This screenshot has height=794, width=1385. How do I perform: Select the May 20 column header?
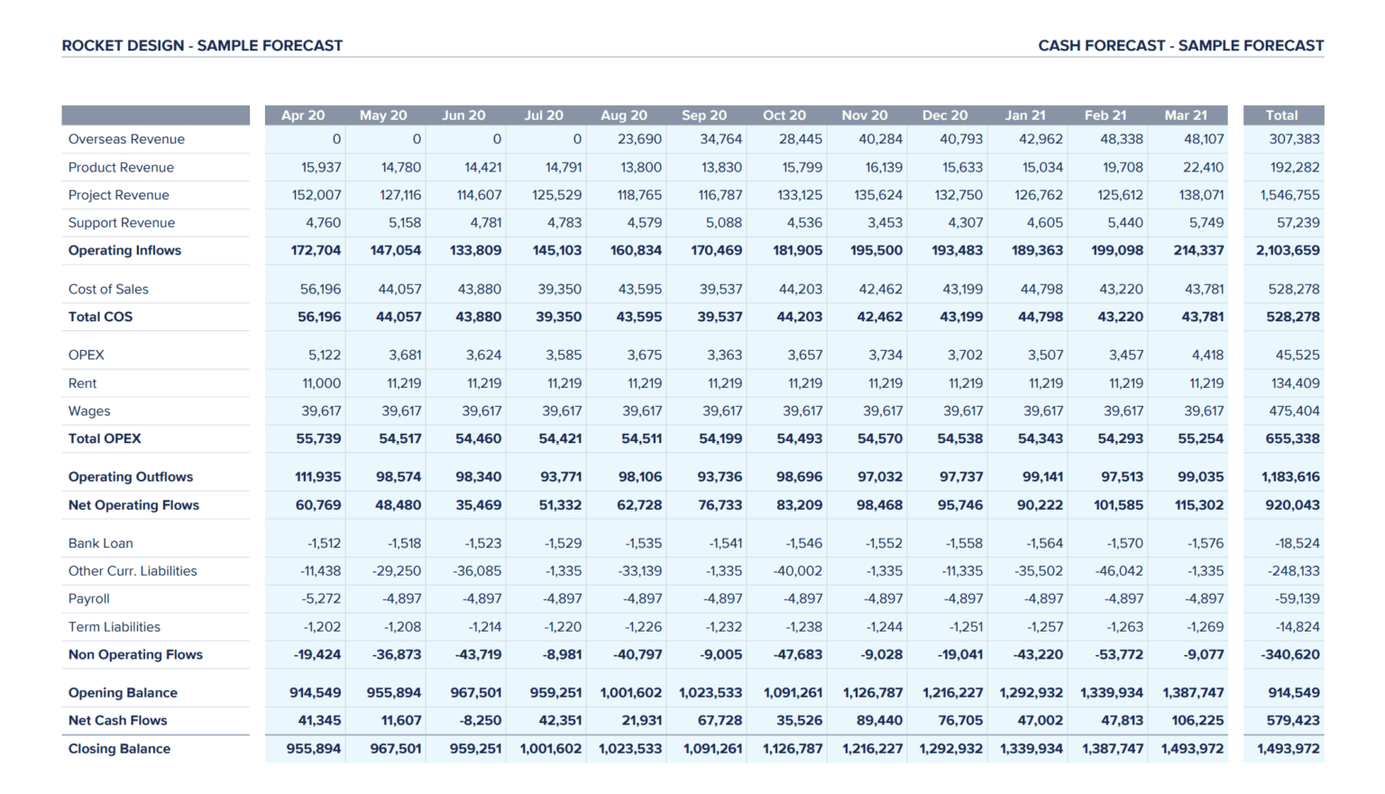coord(384,115)
